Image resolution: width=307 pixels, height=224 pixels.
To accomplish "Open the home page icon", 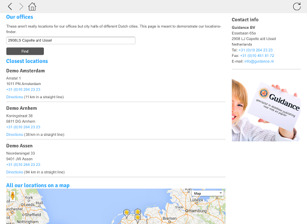I will (32, 7).
